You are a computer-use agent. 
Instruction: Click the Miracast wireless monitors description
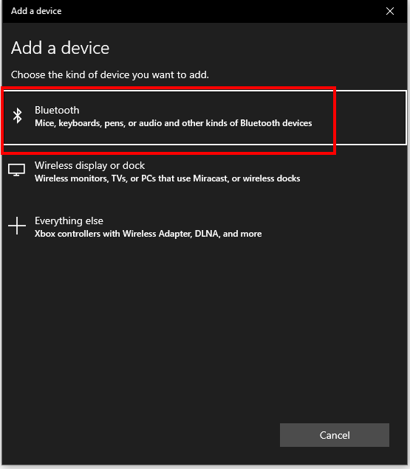(x=167, y=178)
